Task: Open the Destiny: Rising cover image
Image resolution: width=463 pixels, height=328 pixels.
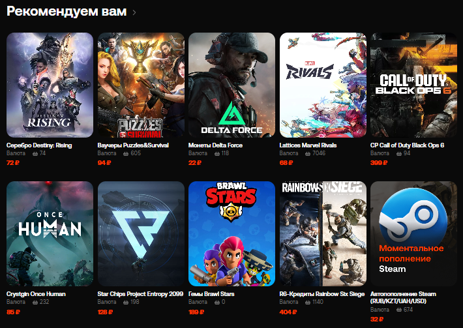Action: [50, 85]
